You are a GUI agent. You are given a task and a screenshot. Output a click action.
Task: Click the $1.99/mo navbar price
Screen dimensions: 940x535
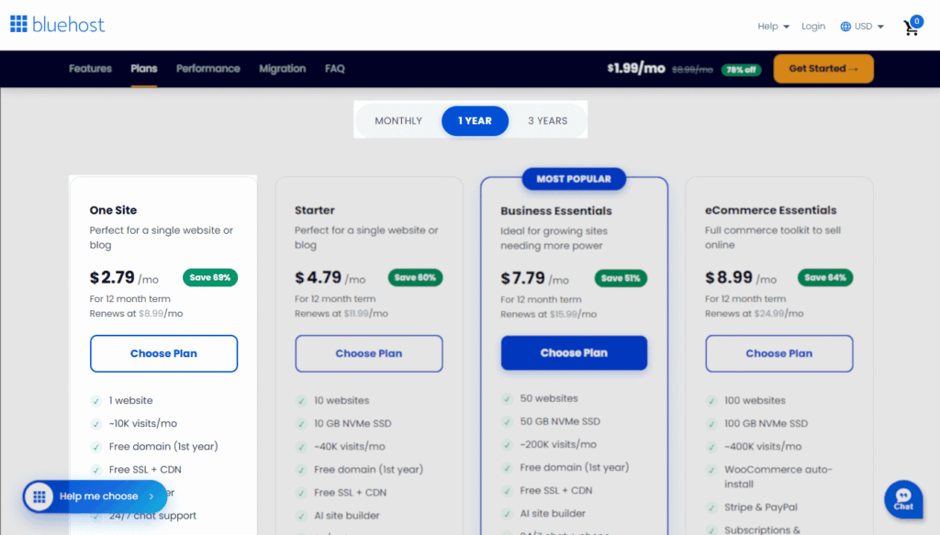[x=636, y=68]
